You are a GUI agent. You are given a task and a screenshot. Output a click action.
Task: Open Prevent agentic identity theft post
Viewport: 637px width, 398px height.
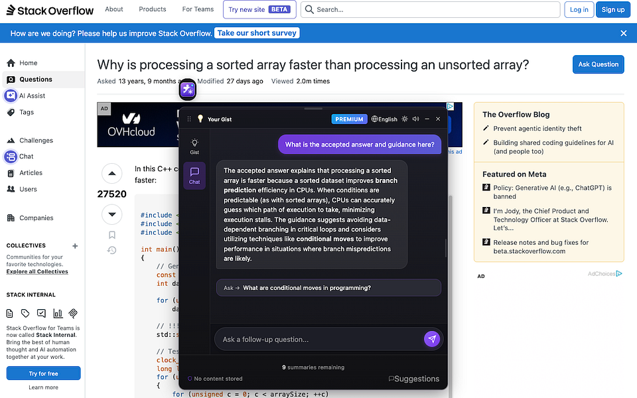click(537, 128)
